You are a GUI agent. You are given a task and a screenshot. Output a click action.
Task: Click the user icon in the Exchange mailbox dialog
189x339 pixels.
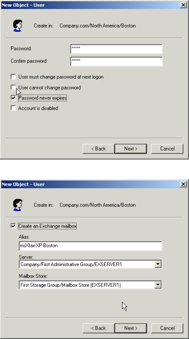pyautogui.click(x=18, y=205)
